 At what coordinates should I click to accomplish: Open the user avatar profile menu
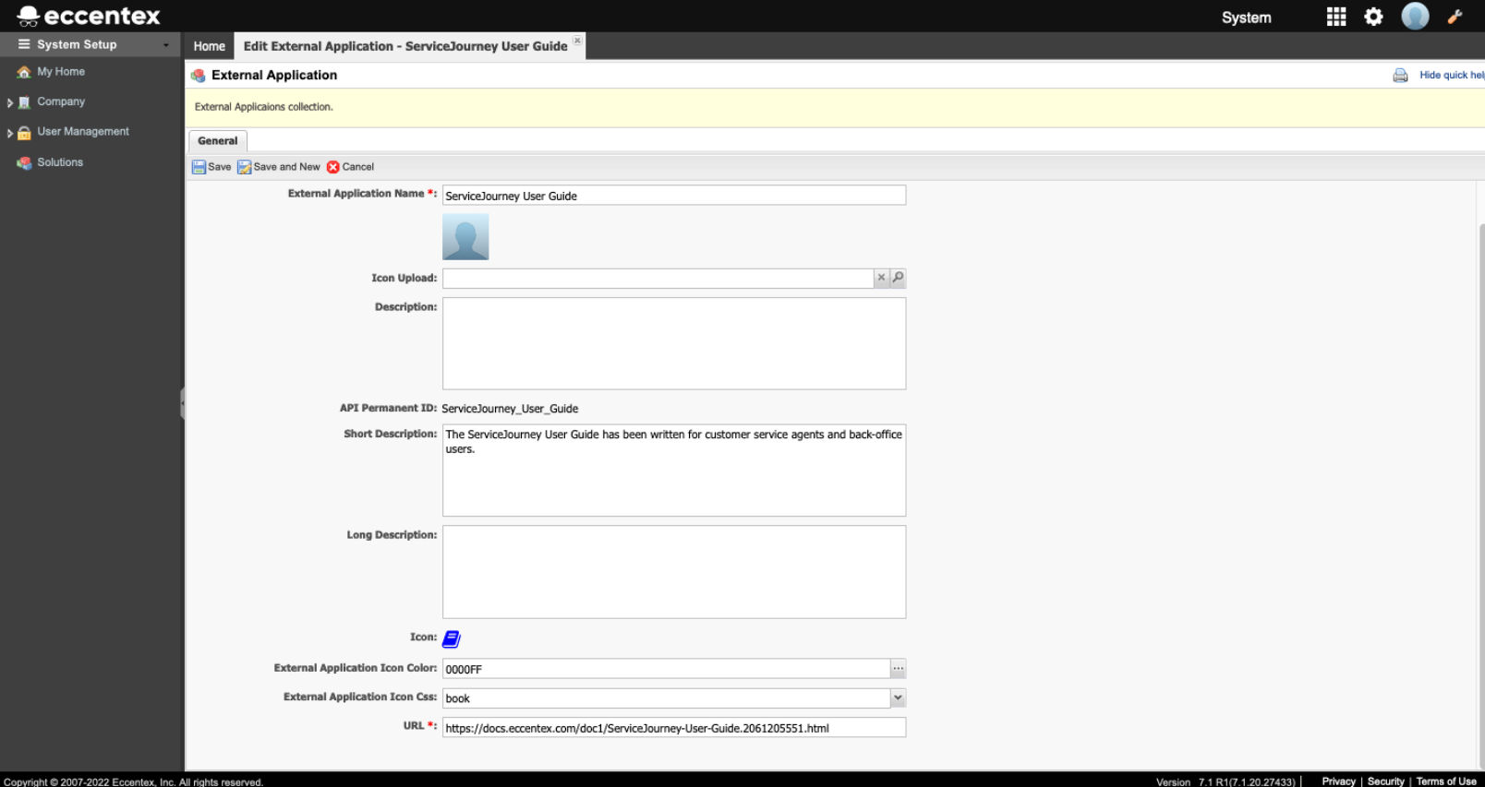(x=1415, y=16)
